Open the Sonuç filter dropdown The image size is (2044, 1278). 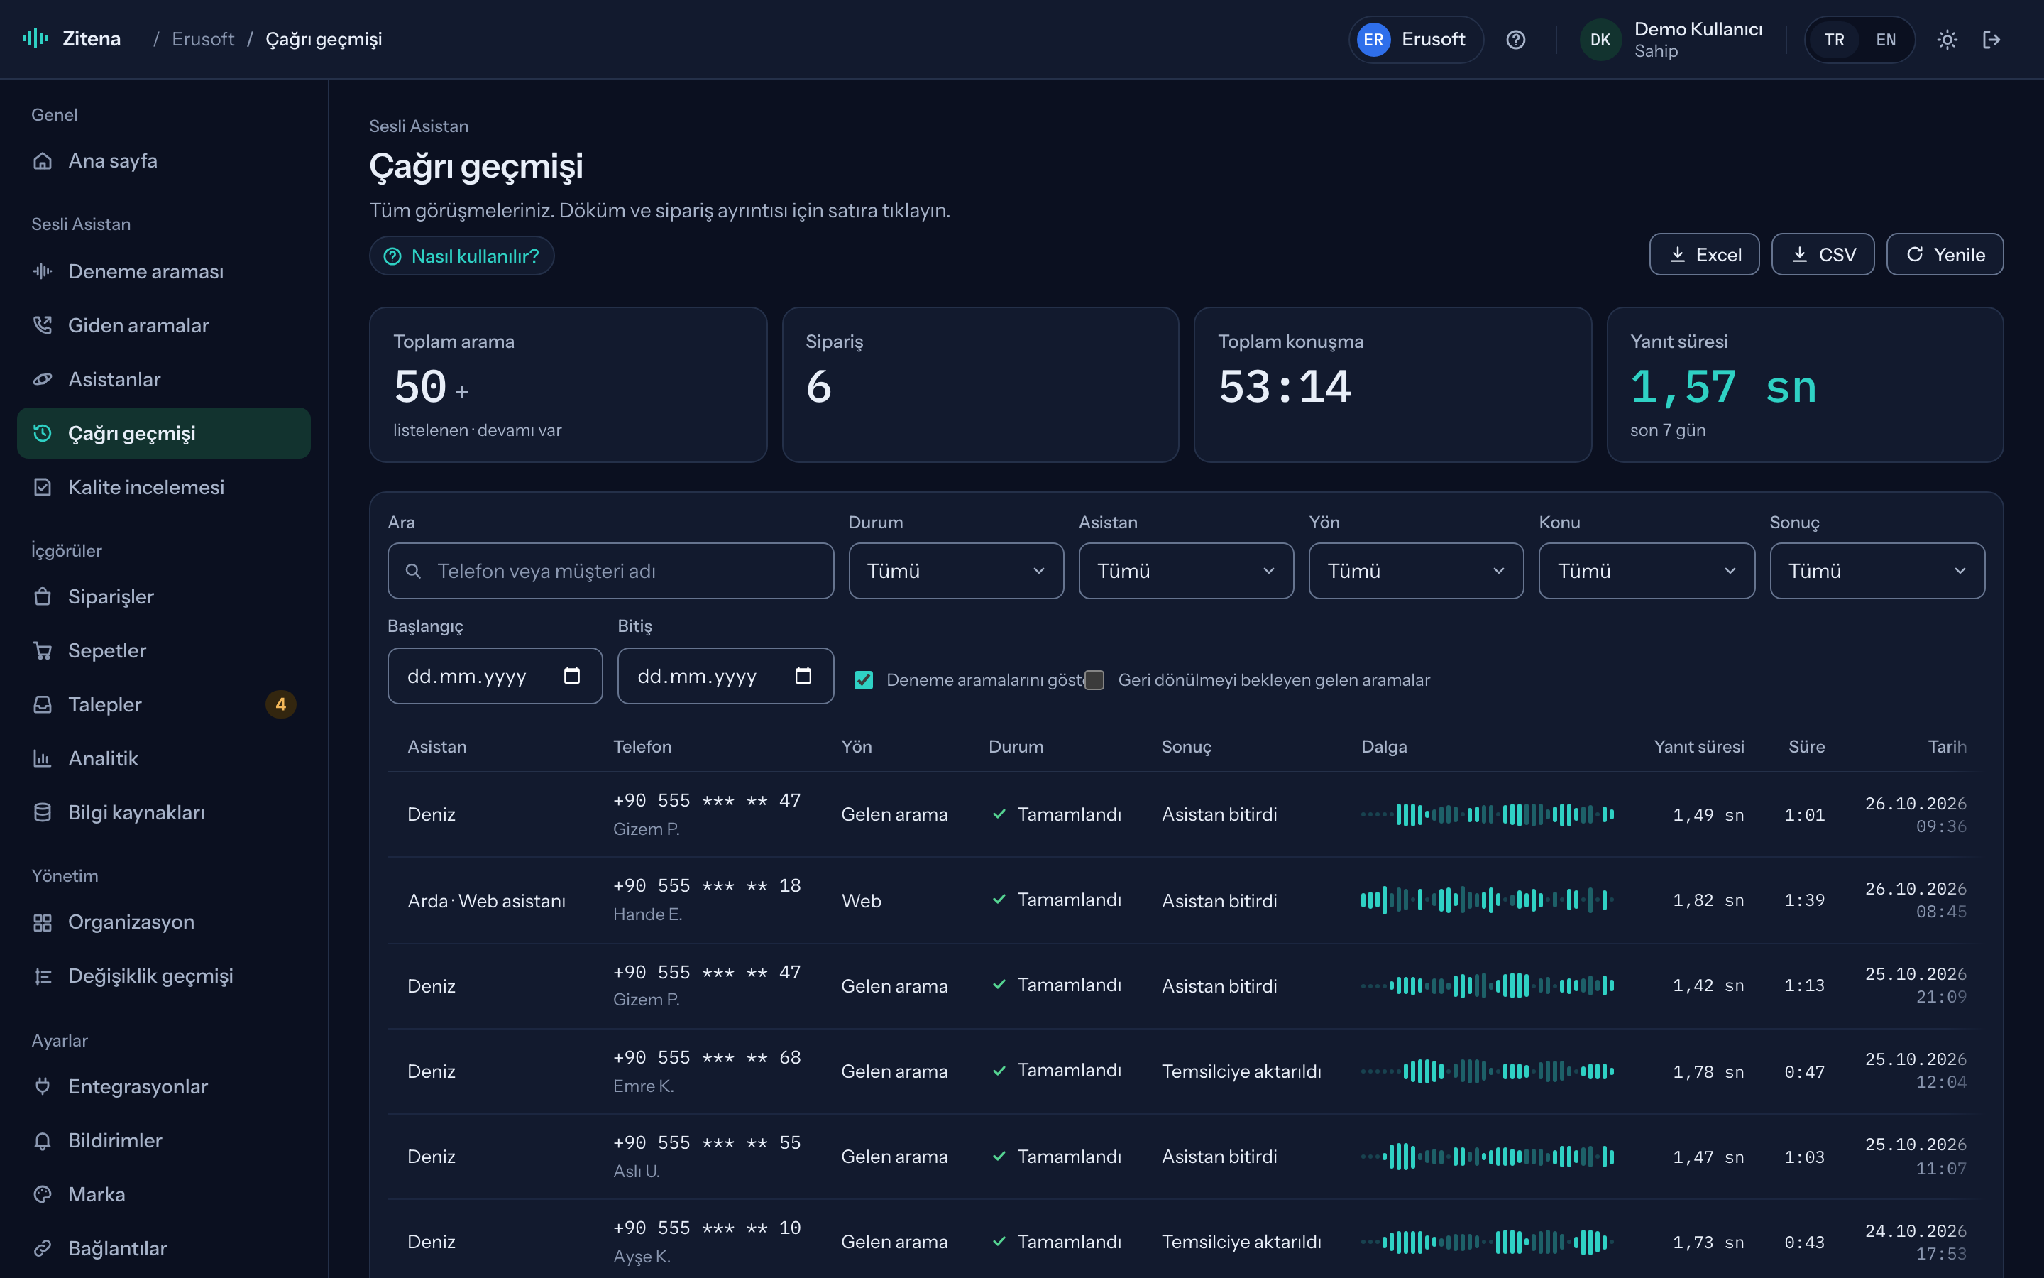(x=1877, y=572)
